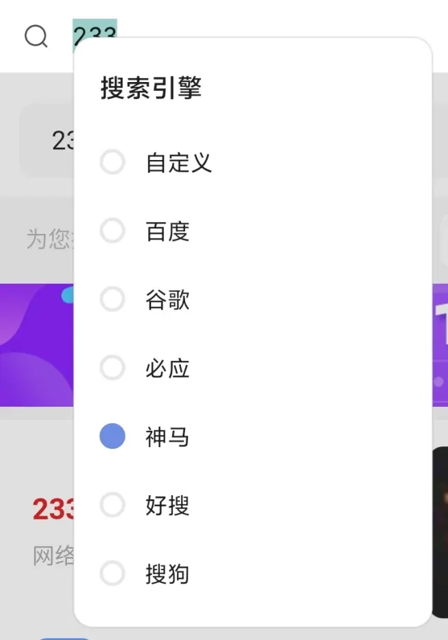Enable the 必应 radio button circle
Screen dimensions: 448x640
tap(113, 369)
